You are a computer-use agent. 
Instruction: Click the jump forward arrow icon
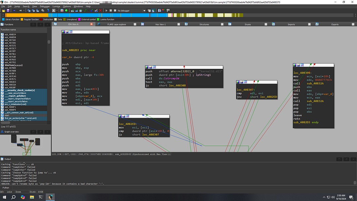click(x=20, y=11)
